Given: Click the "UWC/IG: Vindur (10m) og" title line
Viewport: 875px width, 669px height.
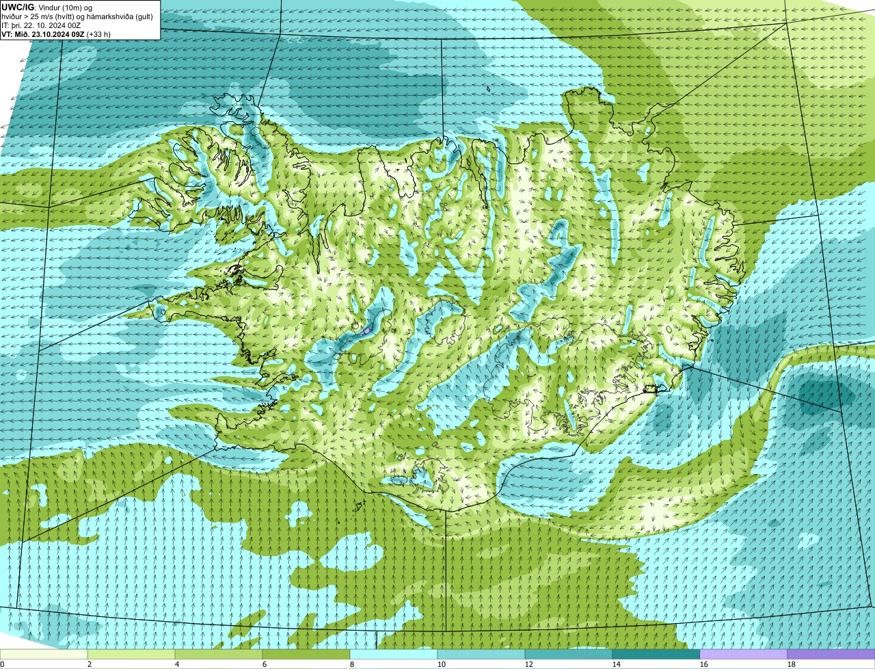Looking at the screenshot, I should [x=46, y=8].
